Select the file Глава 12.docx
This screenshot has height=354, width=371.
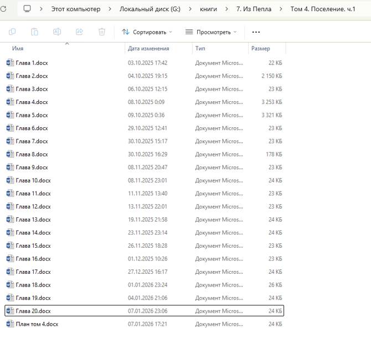(33, 206)
